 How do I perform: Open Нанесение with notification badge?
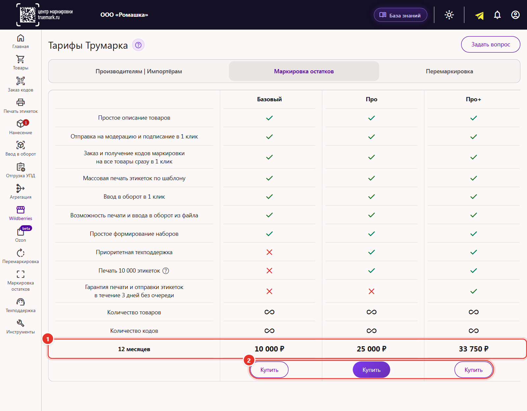20,127
